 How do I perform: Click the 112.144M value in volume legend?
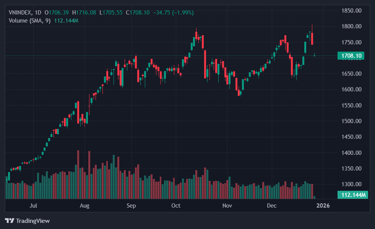[66, 20]
